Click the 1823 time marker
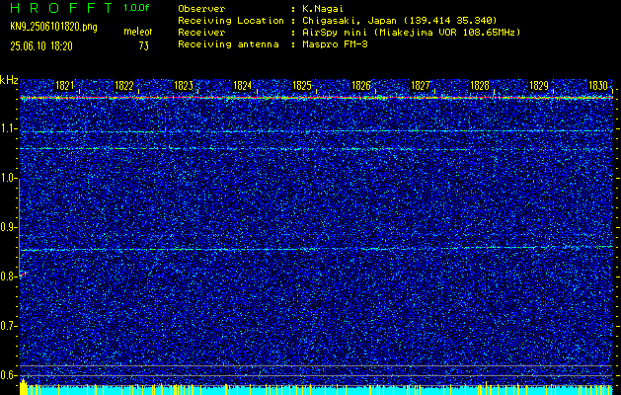 click(184, 86)
